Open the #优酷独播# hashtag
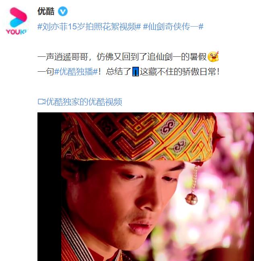Viewport: 254px width, 261px height. [76, 72]
